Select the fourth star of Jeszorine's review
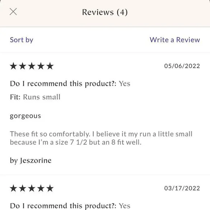 (x=41, y=66)
